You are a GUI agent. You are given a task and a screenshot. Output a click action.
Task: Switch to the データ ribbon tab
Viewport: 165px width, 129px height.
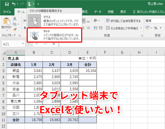tap(98, 12)
